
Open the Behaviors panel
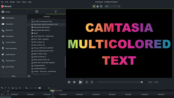click(x=14, y=30)
